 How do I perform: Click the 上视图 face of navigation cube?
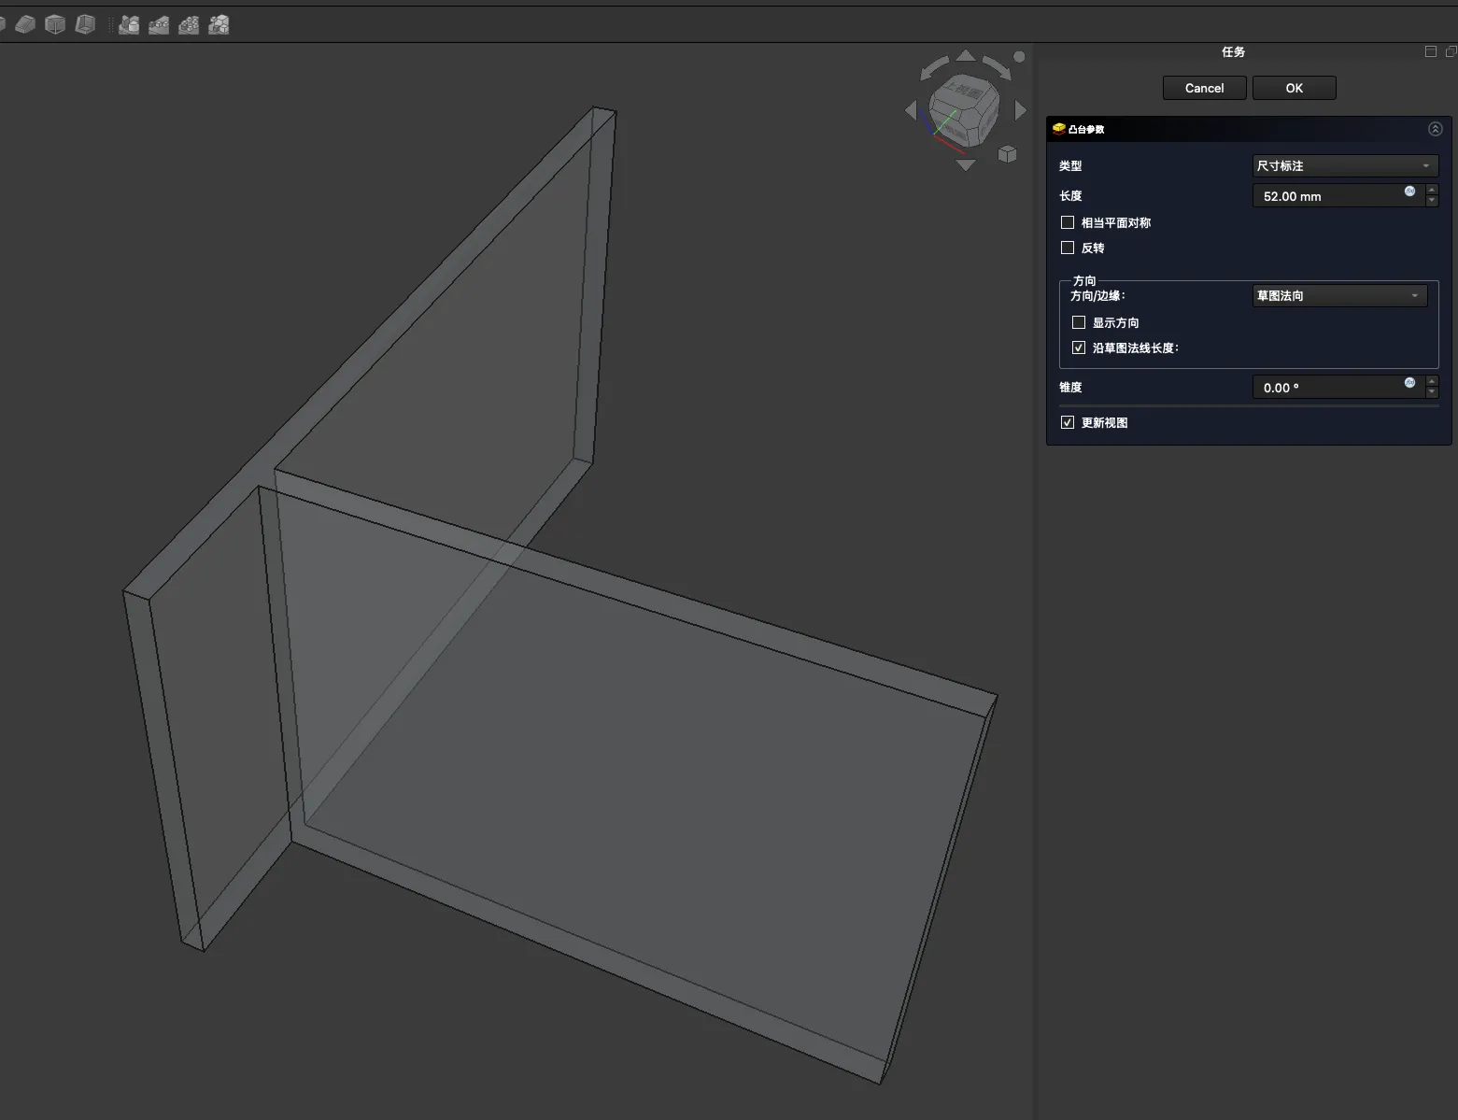click(965, 92)
